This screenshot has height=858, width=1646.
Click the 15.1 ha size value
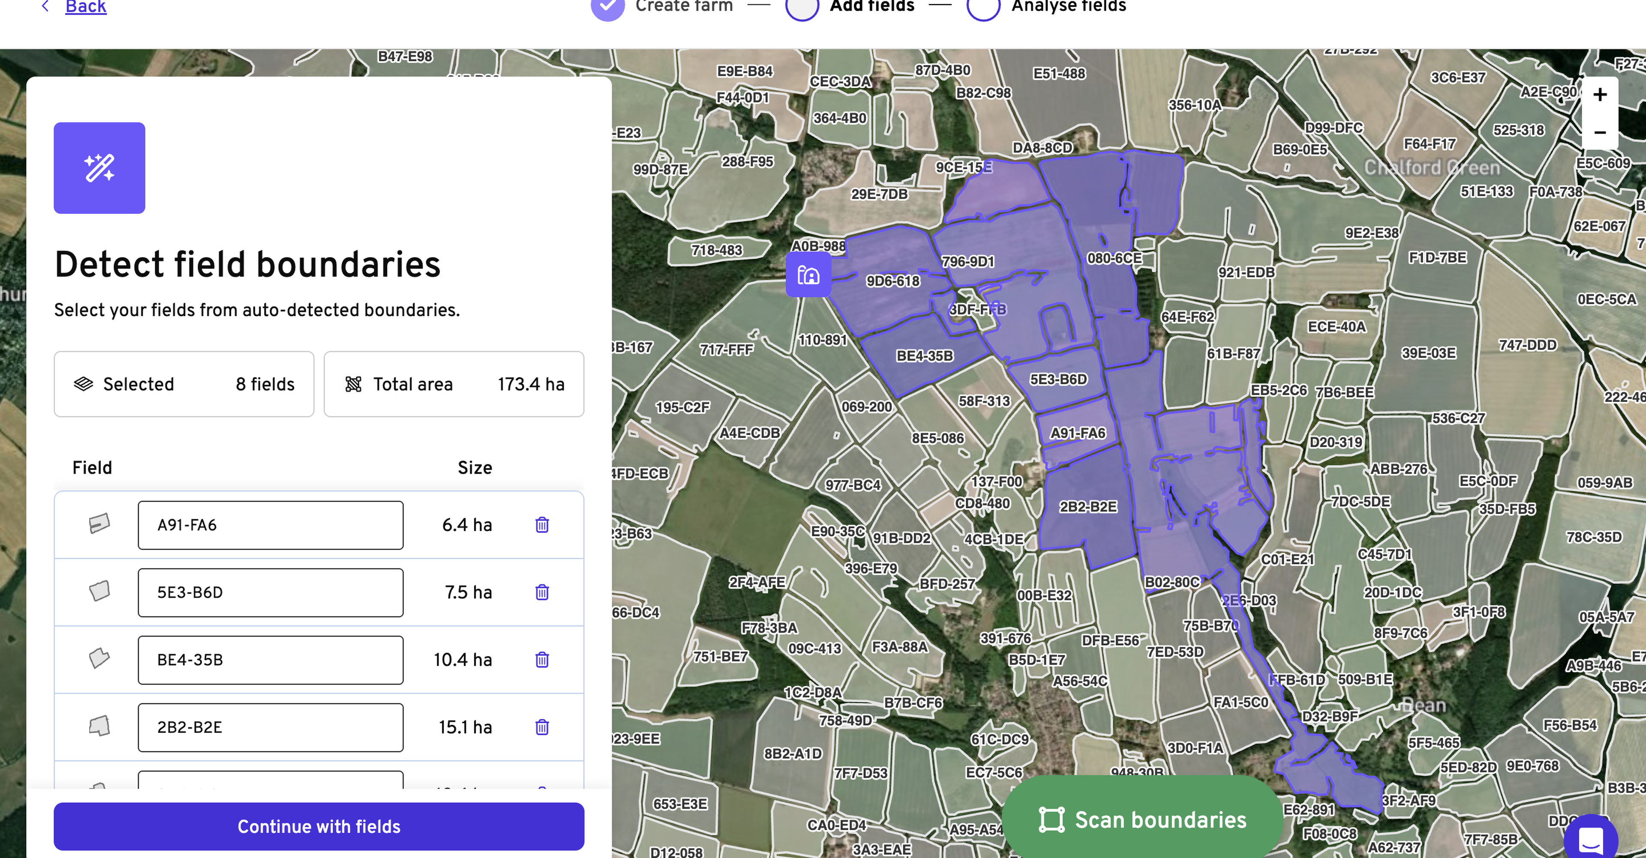(465, 727)
